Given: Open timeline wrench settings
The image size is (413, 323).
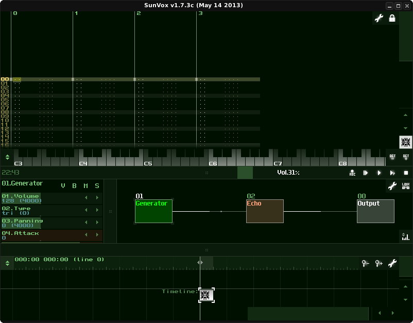Looking at the screenshot, I should coord(392,263).
